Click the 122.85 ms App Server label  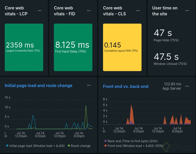172,86
